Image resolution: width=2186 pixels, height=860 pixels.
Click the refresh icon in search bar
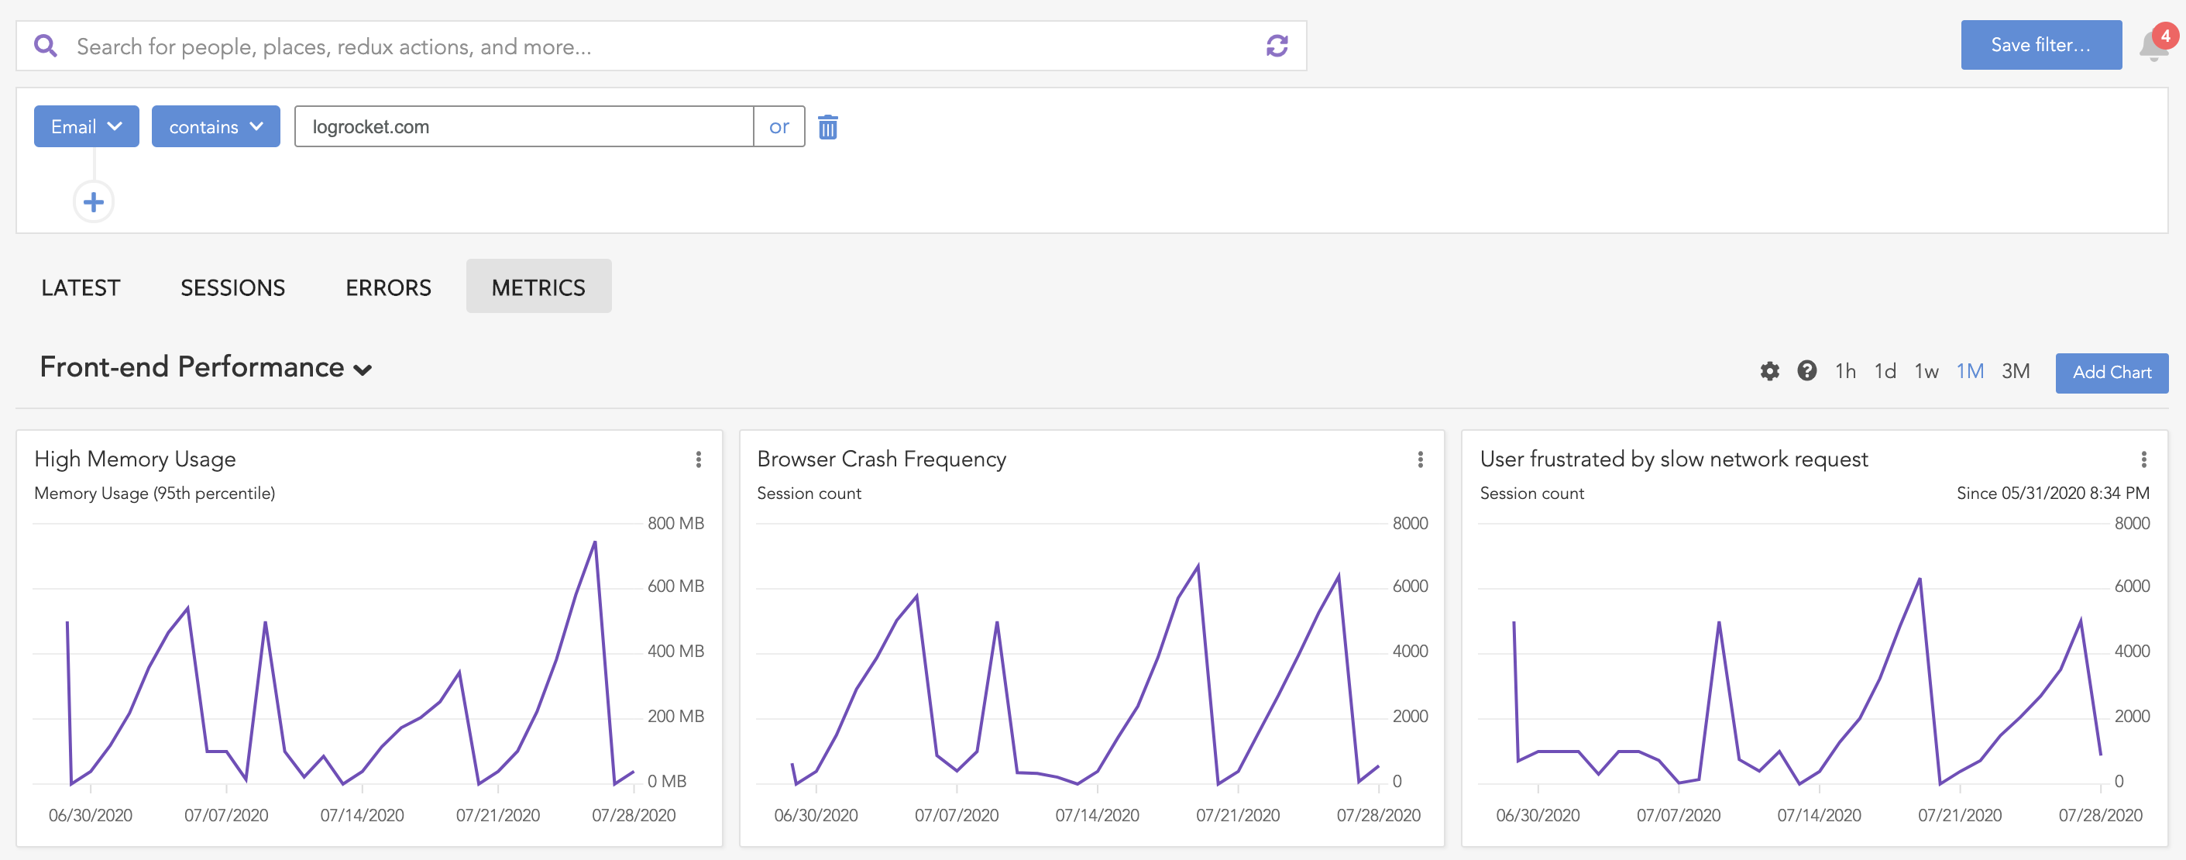tap(1277, 46)
